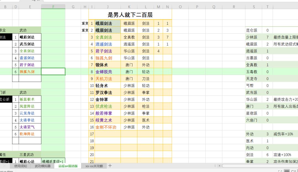Viewport: 298px width, 172px height.
Task: Click the 少林派 count cell showing 7
Action: pyautogui.click(x=267, y=37)
